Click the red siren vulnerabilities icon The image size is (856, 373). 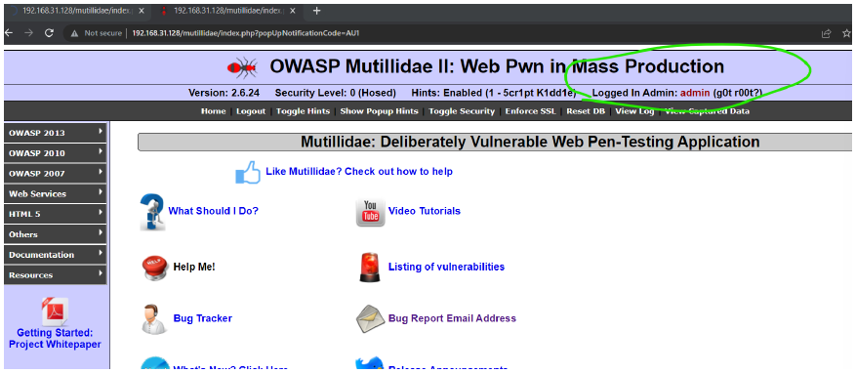click(370, 268)
